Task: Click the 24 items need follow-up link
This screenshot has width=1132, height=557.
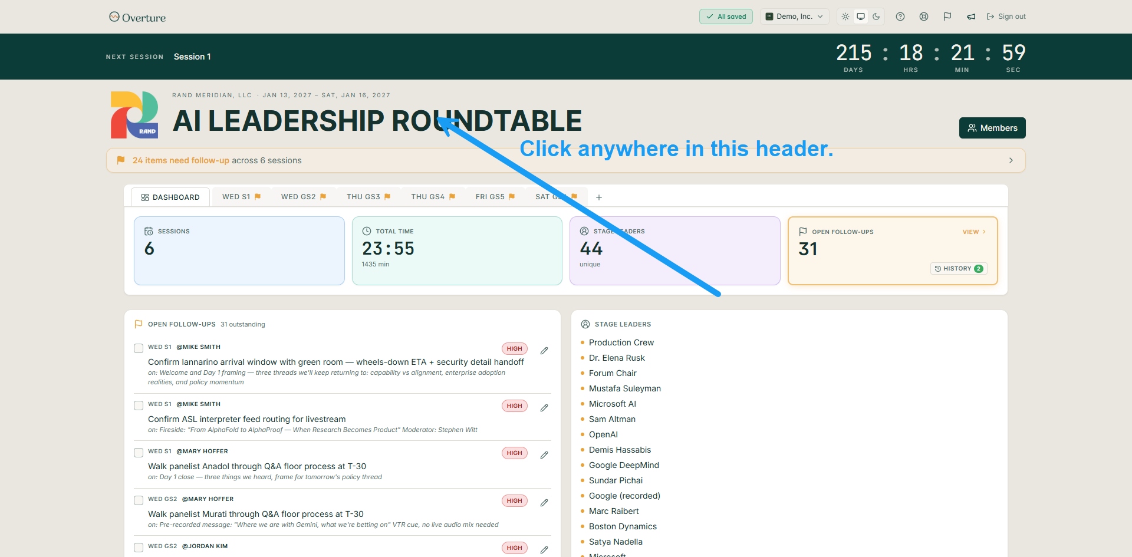Action: 181,160
